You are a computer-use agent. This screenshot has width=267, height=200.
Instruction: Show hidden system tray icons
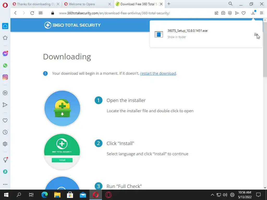[212, 195]
